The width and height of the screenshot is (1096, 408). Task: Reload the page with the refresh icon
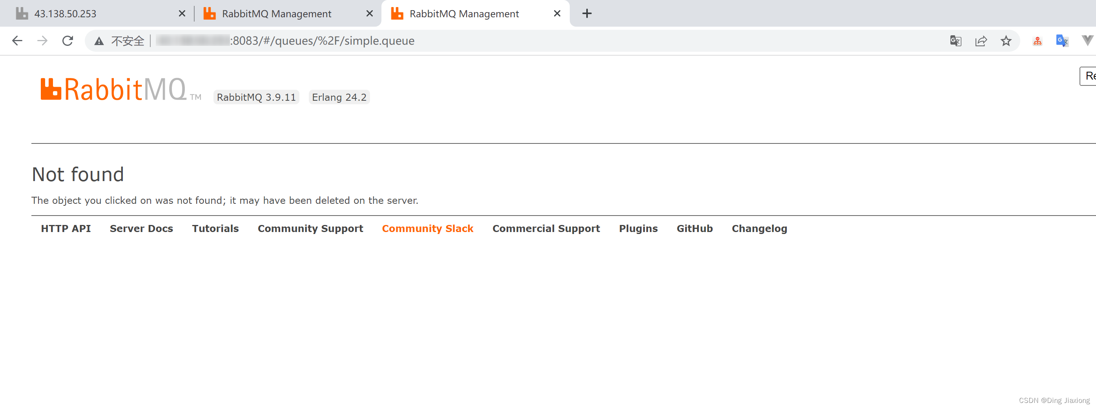coord(67,41)
